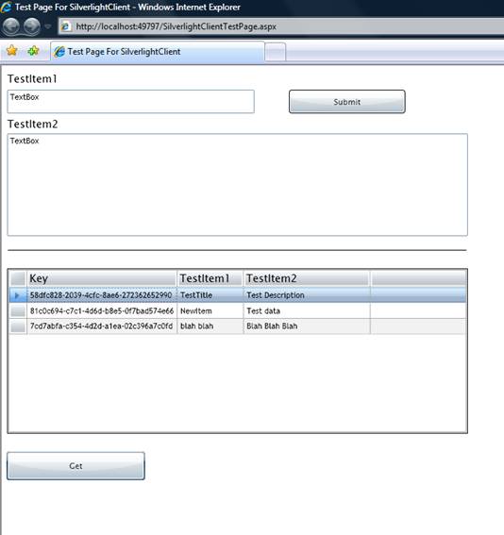The width and height of the screenshot is (504, 535).
Task: Click the Test Description cell
Action: (x=307, y=295)
